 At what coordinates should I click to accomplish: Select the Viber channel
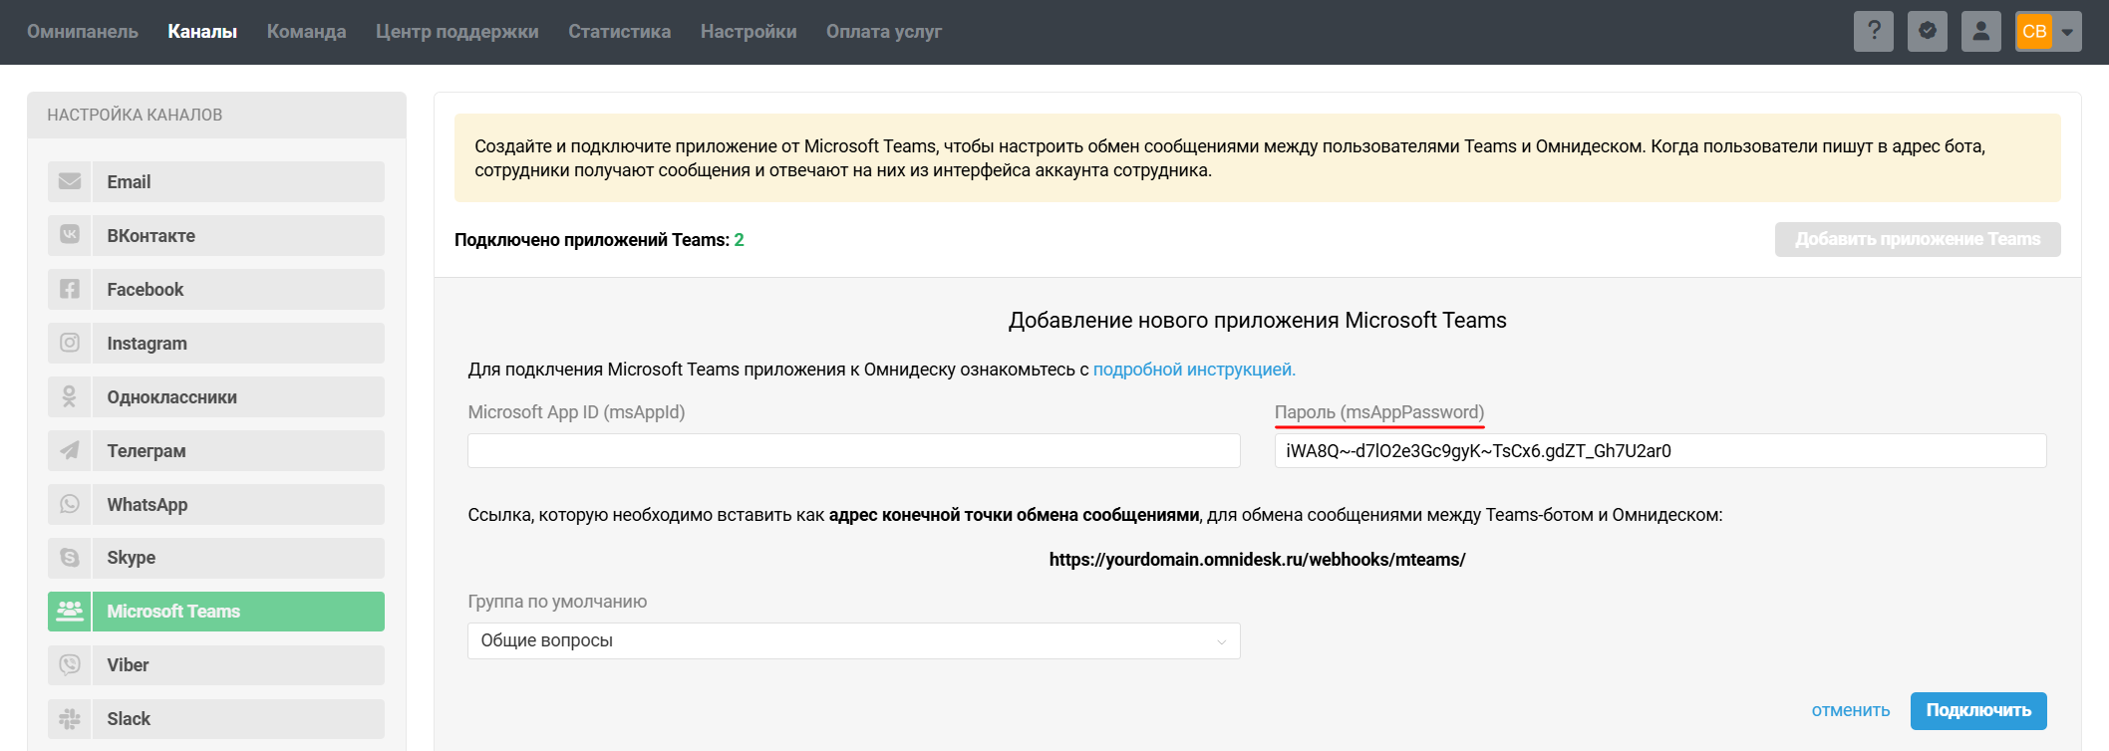216,665
